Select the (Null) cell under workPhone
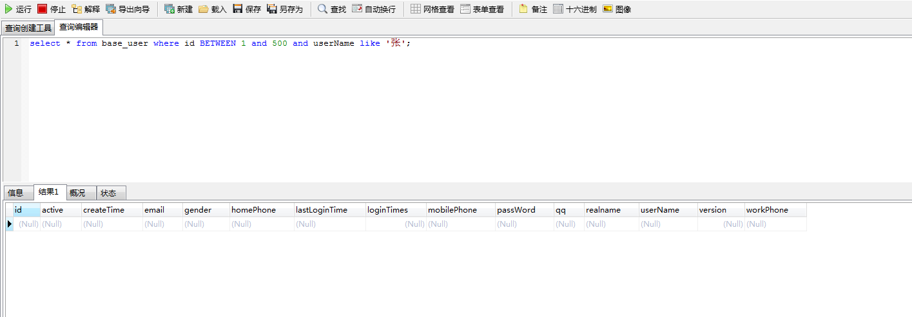Screen dimensions: 912x317 coord(775,224)
